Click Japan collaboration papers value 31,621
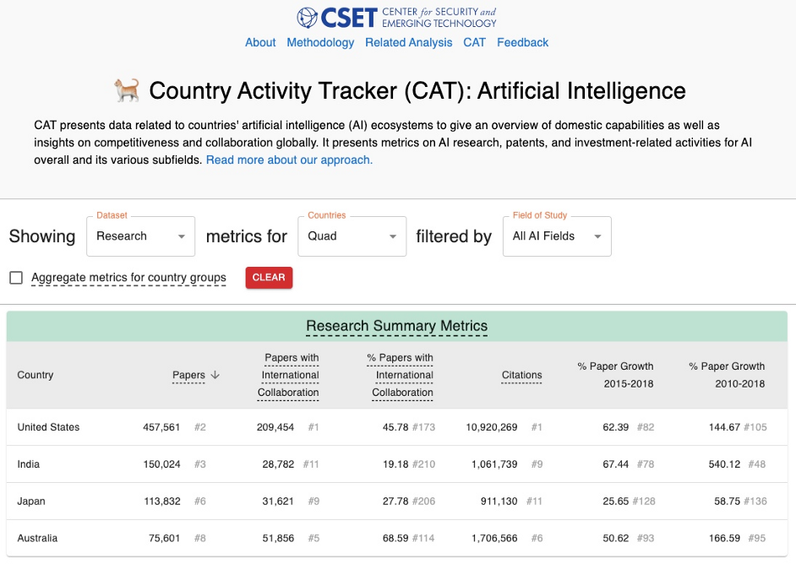Viewport: 796px width, 564px height. pyautogui.click(x=278, y=502)
